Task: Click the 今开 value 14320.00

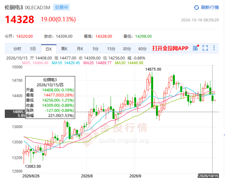Action: tap(24, 36)
